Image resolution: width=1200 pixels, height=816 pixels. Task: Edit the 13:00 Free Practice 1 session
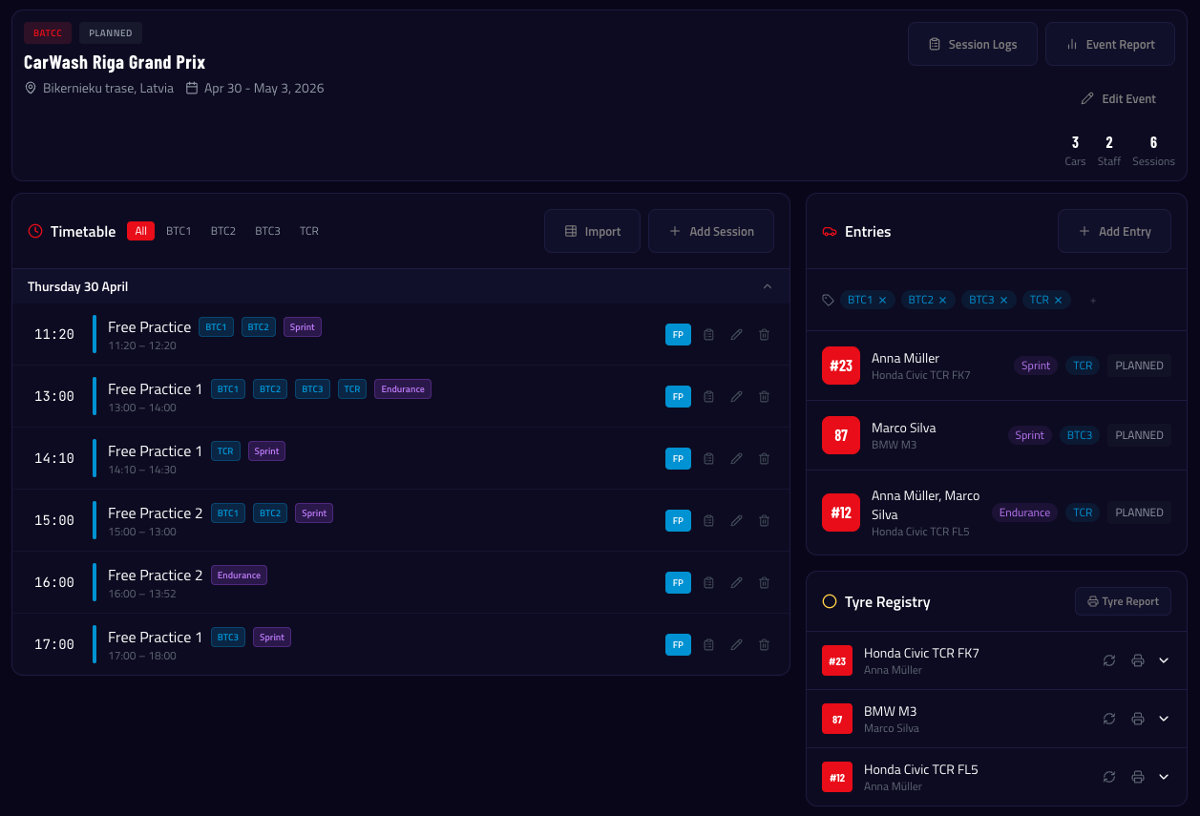(736, 396)
